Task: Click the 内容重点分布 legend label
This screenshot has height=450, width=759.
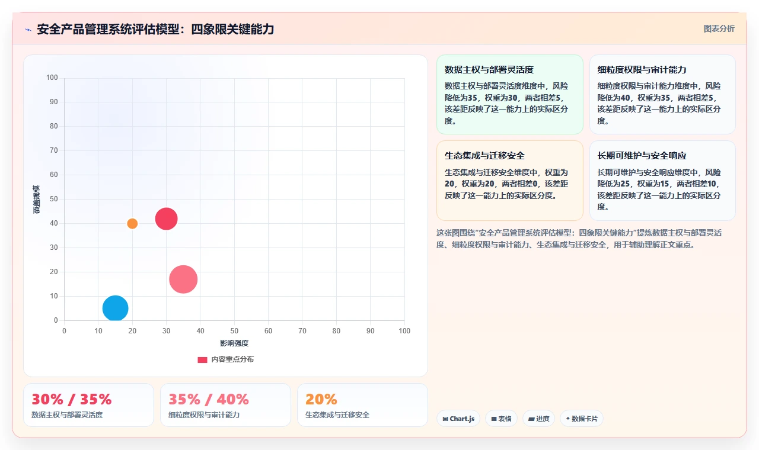Action: point(232,359)
